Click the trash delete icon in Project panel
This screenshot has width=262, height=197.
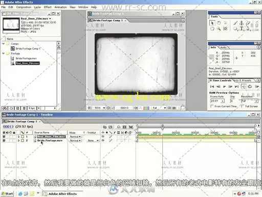(24, 108)
